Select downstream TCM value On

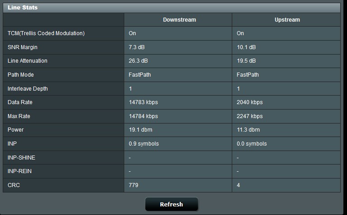pos(132,33)
